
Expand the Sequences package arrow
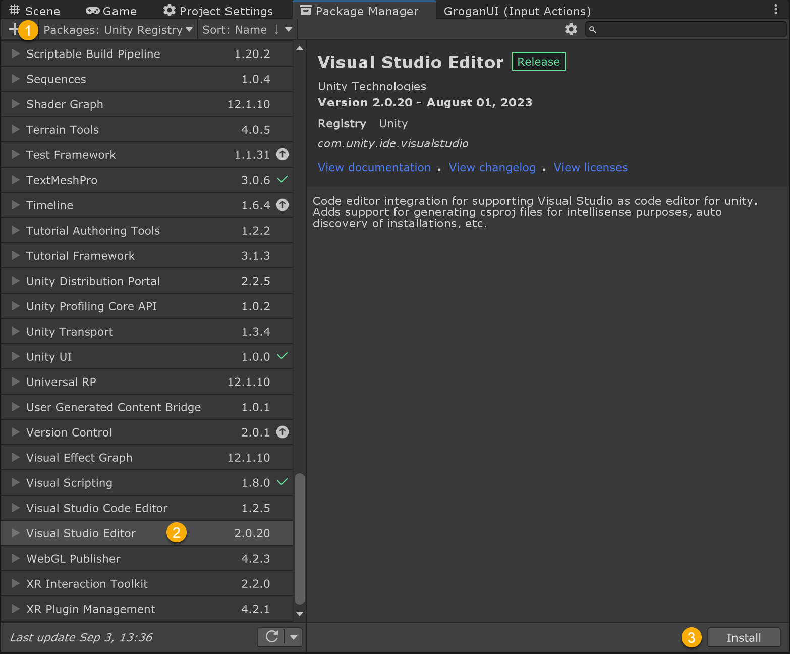16,79
